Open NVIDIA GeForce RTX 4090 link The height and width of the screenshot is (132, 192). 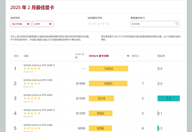[x=38, y=95]
